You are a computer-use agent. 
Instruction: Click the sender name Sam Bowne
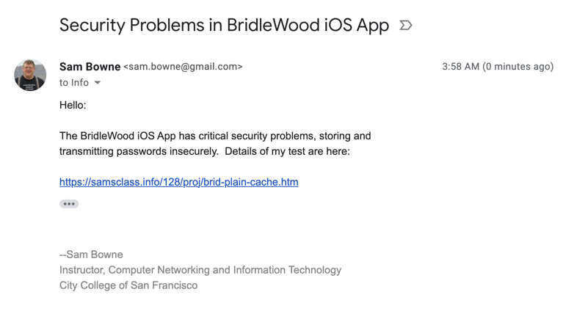click(x=90, y=67)
